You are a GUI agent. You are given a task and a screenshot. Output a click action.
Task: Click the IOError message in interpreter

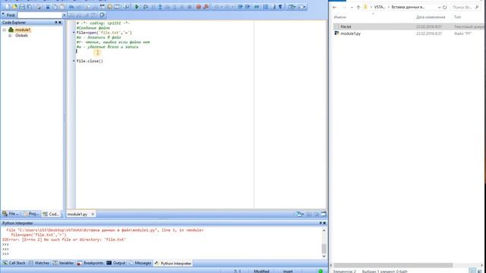click(x=64, y=240)
